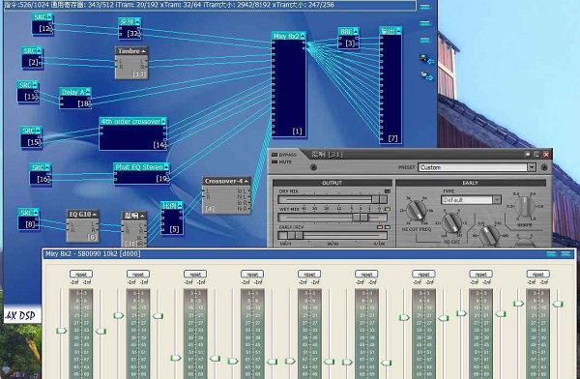The width and height of the screenshot is (580, 379).
Task: Toggle the BYPASS indicator on the reverb plugin
Action: (275, 155)
